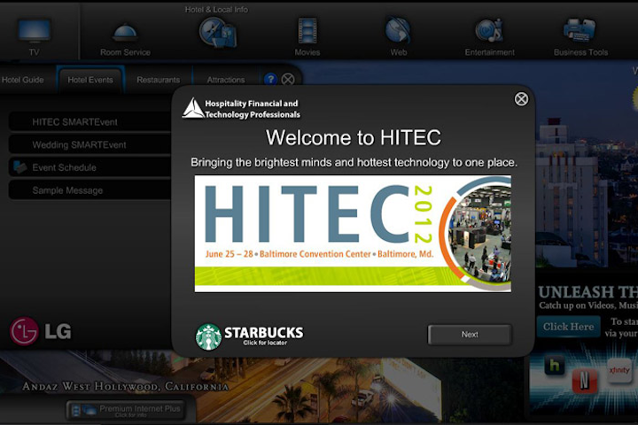Click the Starbucks locator logo

click(x=249, y=336)
